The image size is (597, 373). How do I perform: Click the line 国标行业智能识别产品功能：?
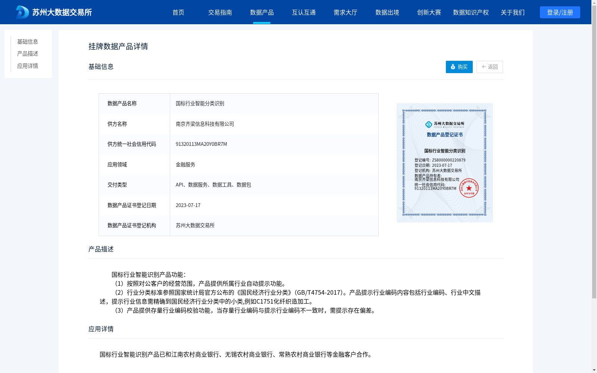[x=149, y=275]
